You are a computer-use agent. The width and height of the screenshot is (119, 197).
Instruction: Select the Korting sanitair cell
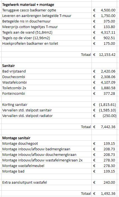coord(46,104)
